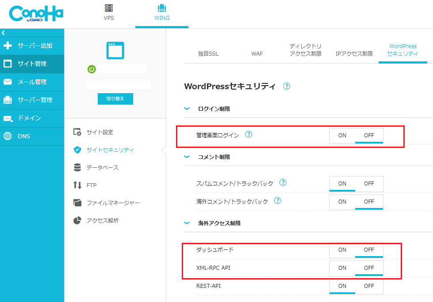This screenshot has width=433, height=302.
Task: Click the green power status icon
Action: 92,69
